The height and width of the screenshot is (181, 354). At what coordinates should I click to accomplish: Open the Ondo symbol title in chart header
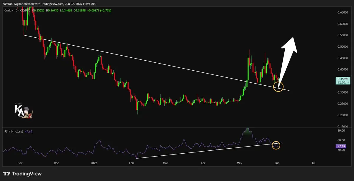[x=9, y=10]
